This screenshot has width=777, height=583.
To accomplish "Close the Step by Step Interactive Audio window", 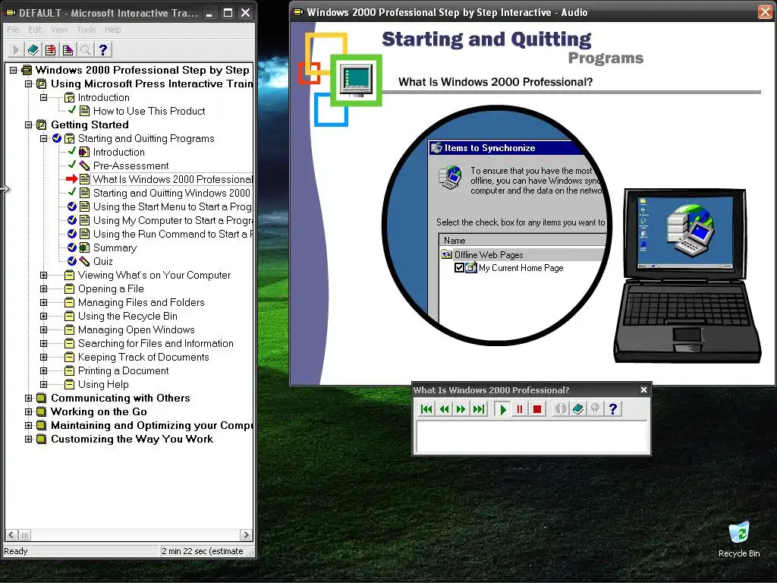I will [x=765, y=12].
